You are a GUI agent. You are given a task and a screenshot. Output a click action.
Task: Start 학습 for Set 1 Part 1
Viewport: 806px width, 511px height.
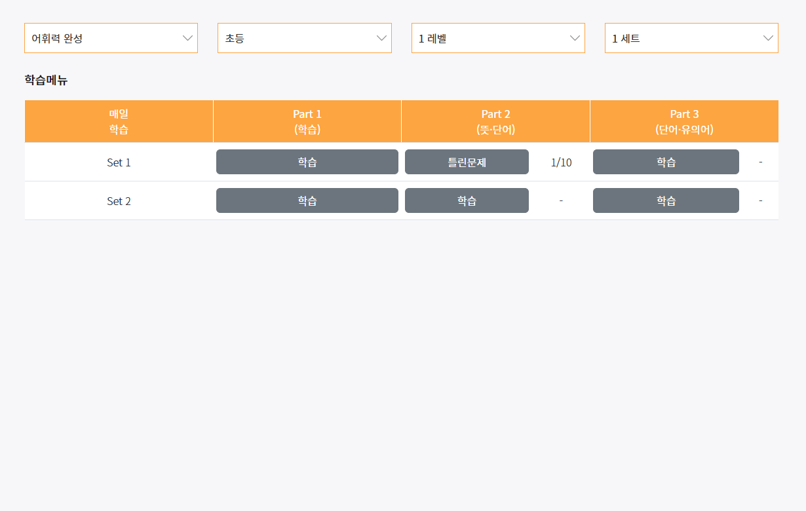tap(307, 162)
